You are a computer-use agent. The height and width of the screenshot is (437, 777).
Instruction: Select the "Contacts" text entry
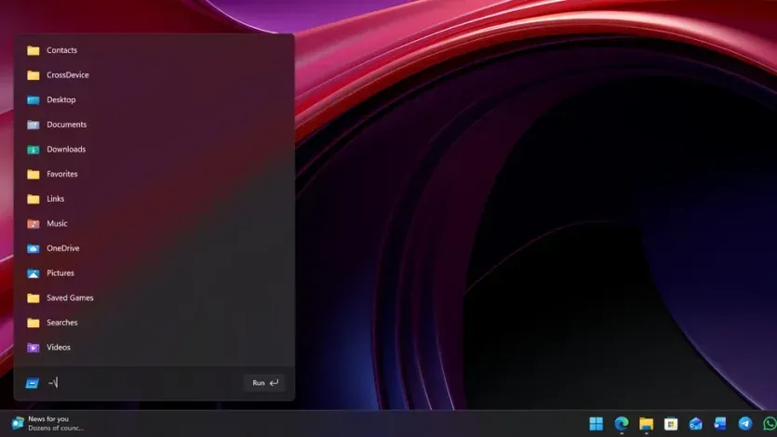point(62,50)
